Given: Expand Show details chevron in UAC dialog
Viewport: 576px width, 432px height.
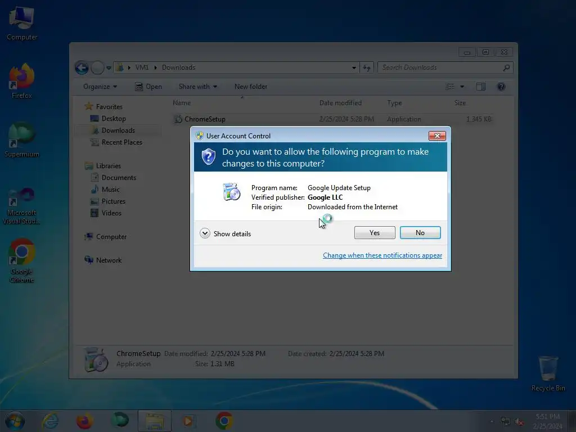Looking at the screenshot, I should (205, 233).
